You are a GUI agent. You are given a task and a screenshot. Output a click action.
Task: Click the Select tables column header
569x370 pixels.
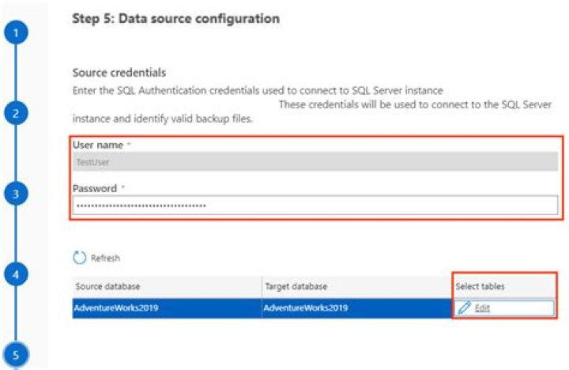[480, 285]
